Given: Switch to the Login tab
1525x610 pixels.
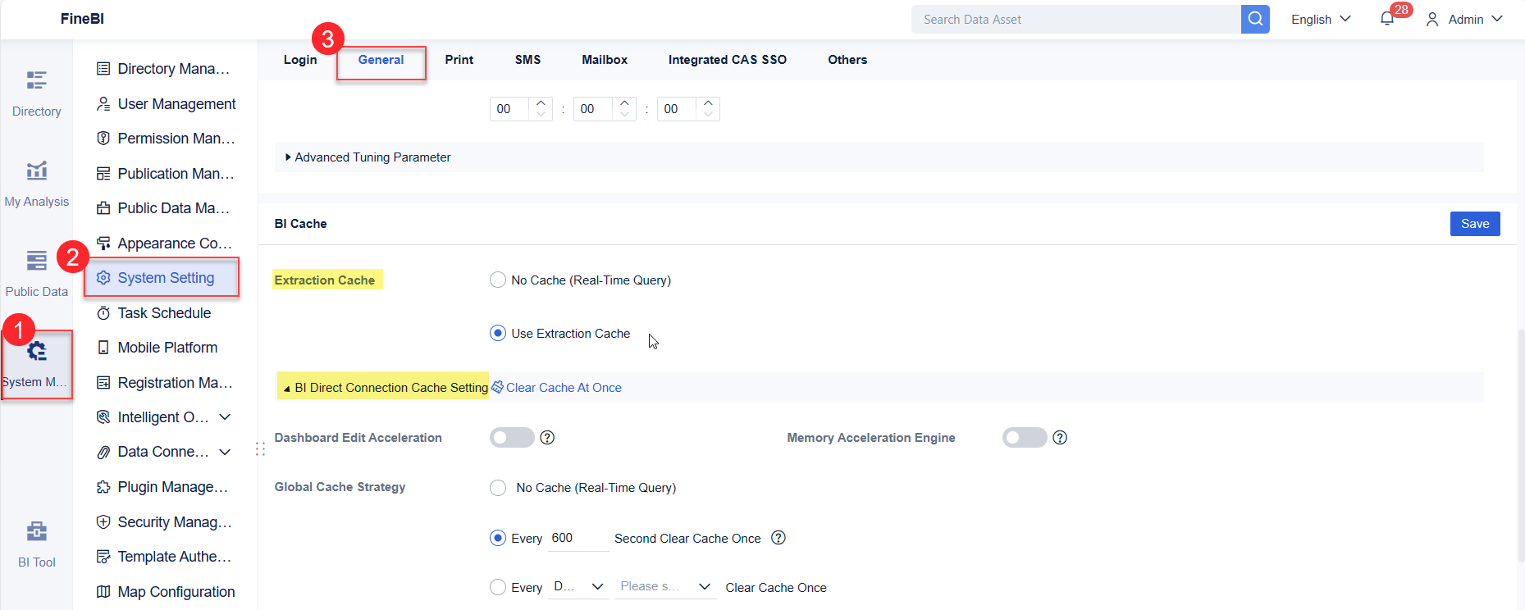Looking at the screenshot, I should [x=300, y=60].
